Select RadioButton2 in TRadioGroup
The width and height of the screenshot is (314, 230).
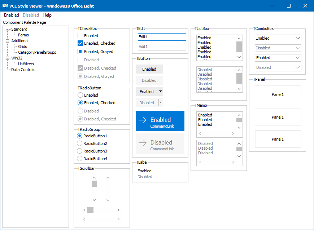pos(79,143)
